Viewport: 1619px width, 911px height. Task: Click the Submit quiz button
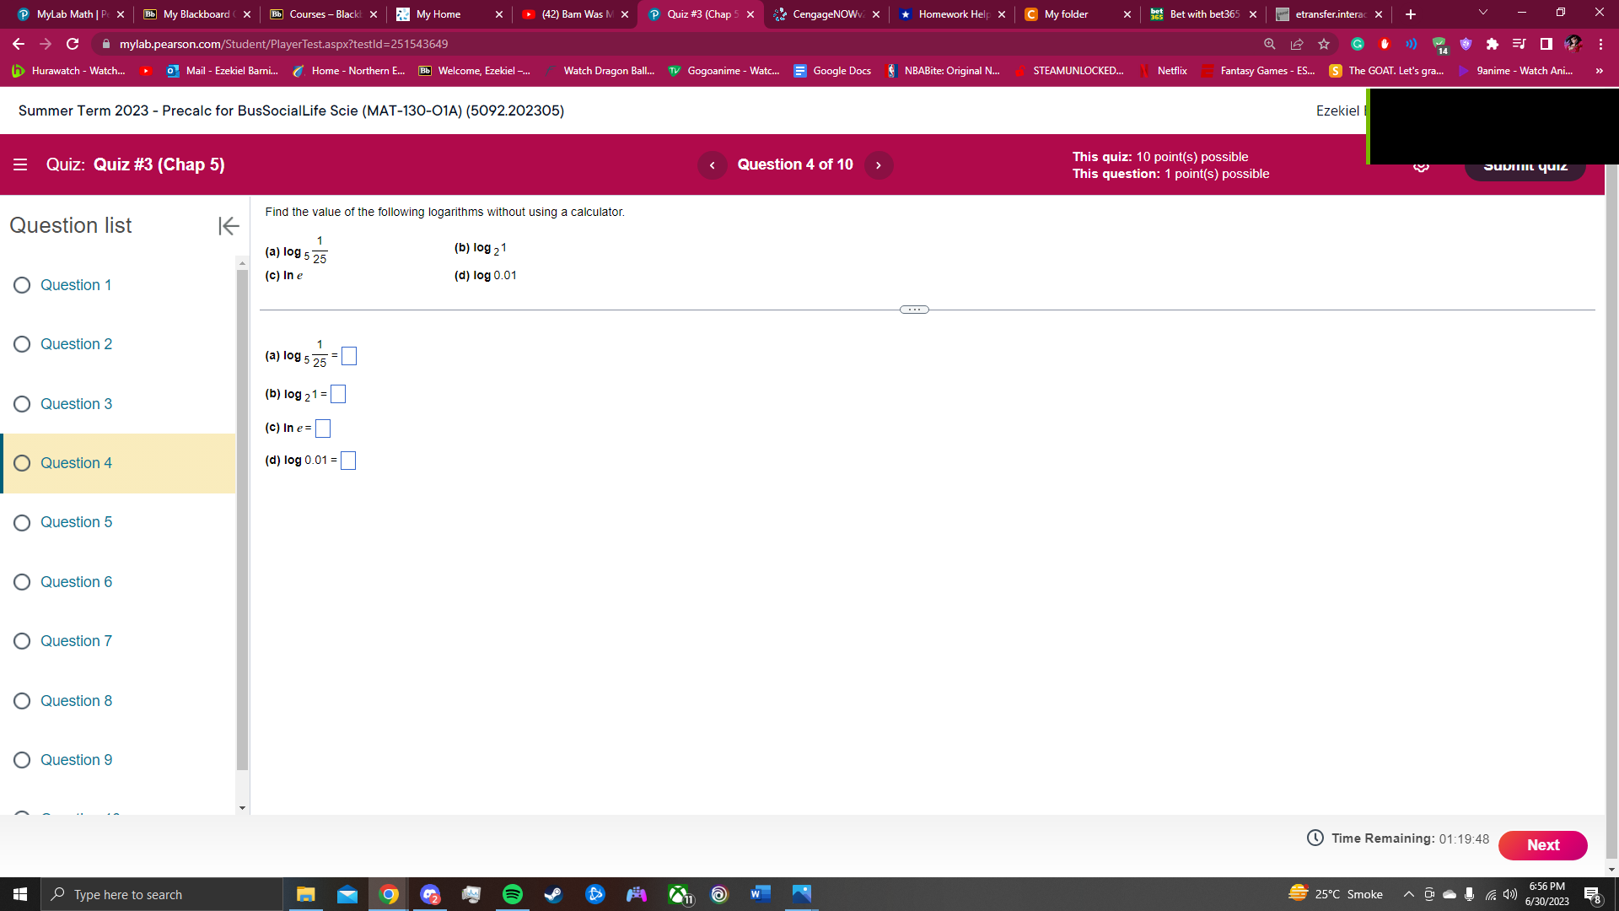click(1525, 165)
